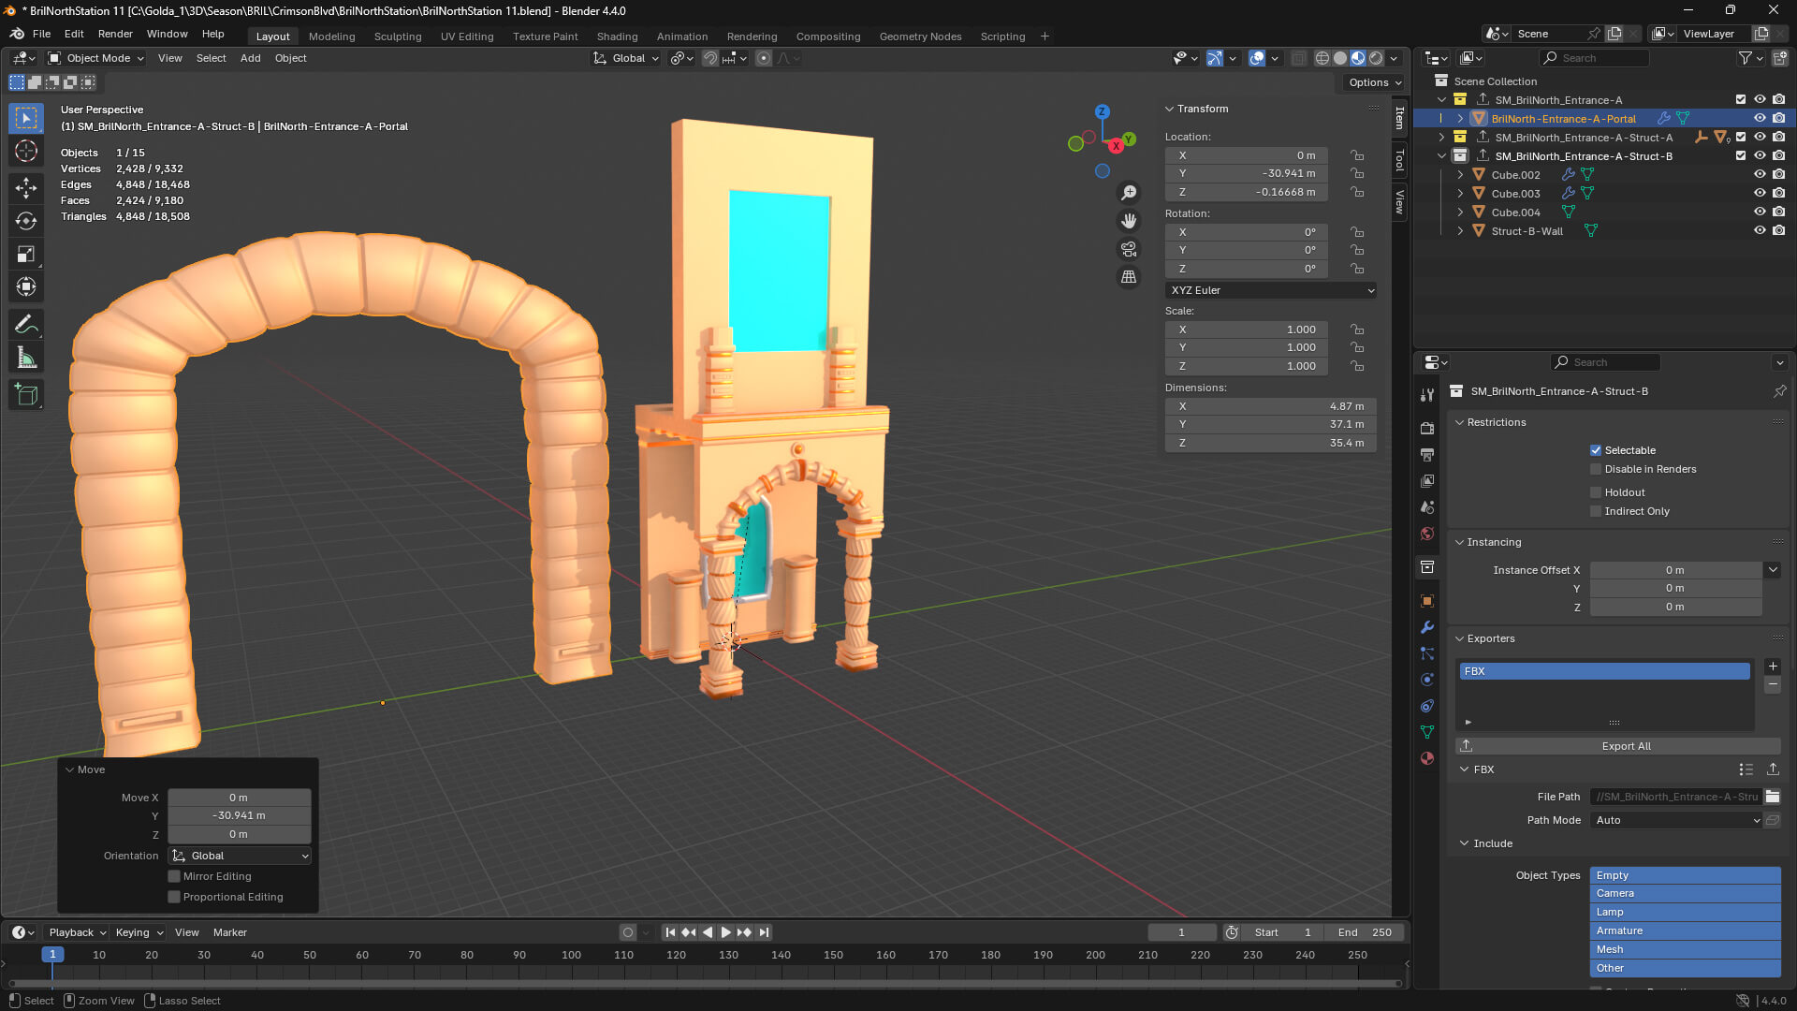Open the XYZ Euler rotation mode dropdown
The image size is (1797, 1011).
click(1270, 290)
